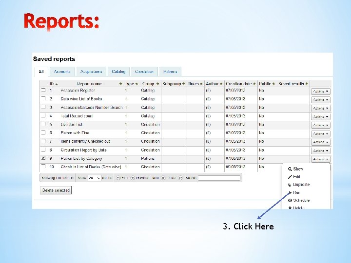
Task: Open the Patrons tab
Action: click(x=170, y=72)
